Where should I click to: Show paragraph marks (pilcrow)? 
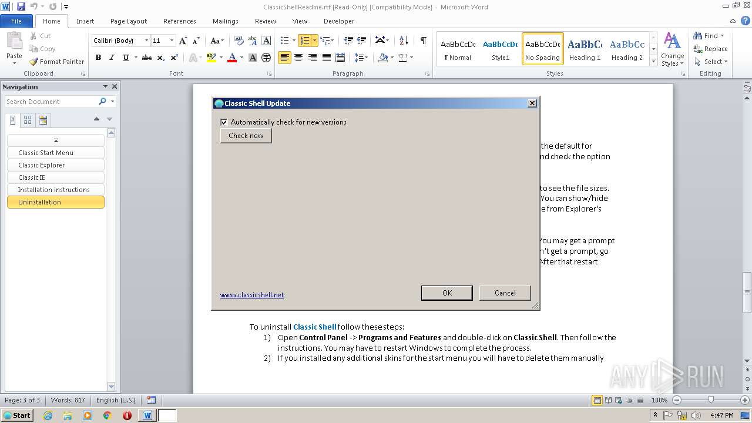[x=423, y=41]
